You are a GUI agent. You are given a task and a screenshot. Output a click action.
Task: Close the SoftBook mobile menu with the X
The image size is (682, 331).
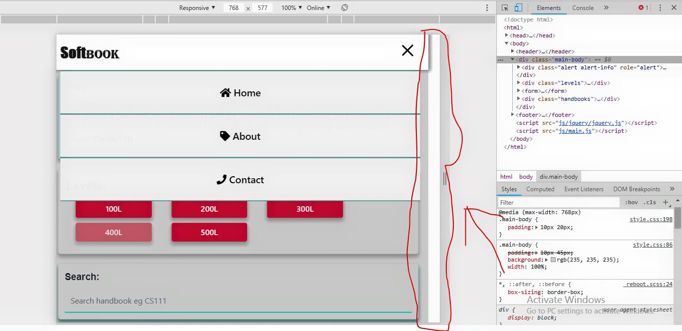pos(407,50)
